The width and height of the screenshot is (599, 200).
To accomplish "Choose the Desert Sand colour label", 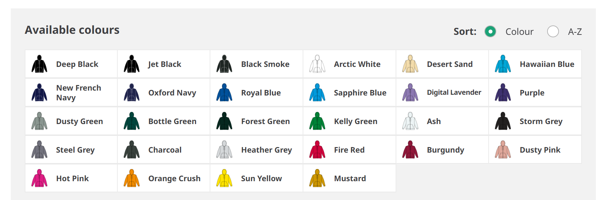I will 450,64.
